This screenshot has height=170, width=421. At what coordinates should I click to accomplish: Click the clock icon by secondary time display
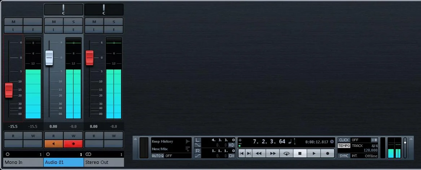click(x=332, y=142)
